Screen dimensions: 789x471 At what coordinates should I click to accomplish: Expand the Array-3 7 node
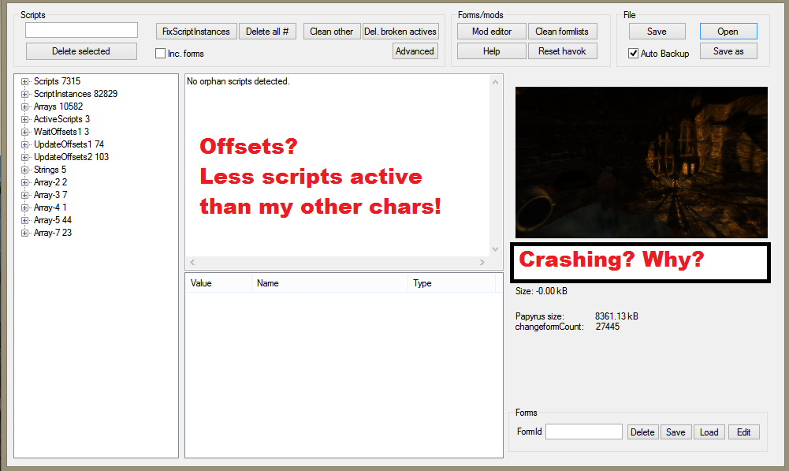[24, 195]
